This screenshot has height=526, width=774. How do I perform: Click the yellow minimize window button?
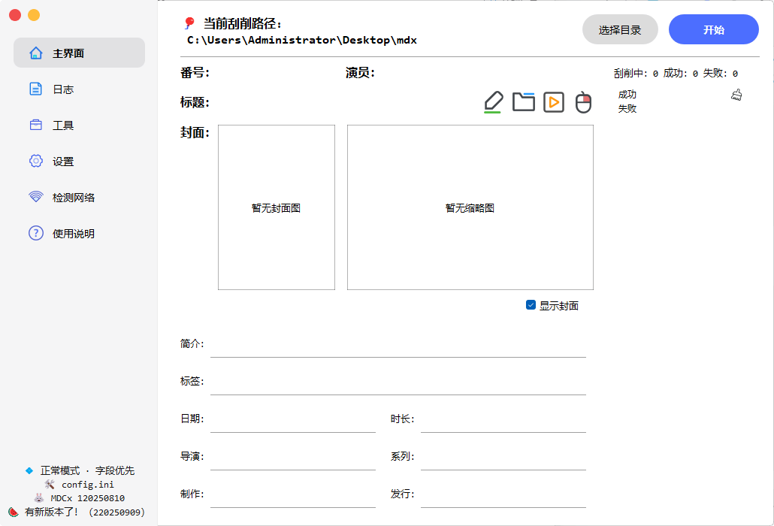[34, 15]
